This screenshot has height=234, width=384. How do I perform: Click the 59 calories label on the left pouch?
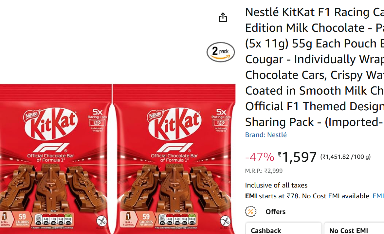click(x=22, y=219)
